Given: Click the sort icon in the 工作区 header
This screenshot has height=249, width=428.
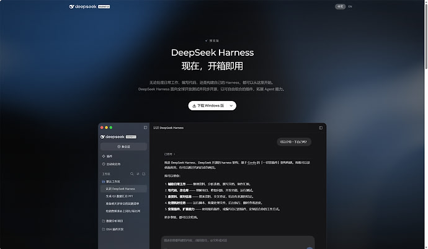Looking at the screenshot, I should click(x=138, y=174).
